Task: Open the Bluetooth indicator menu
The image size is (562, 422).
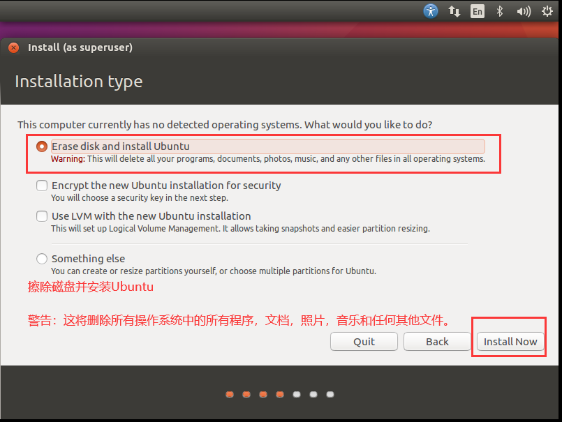Action: (500, 11)
